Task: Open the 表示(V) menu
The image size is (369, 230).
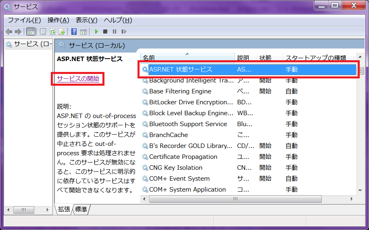Action: click(86, 20)
